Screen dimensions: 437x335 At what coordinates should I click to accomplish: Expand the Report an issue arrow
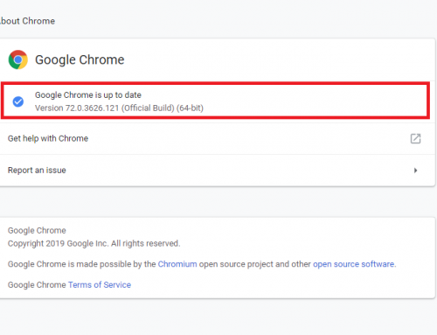click(415, 171)
